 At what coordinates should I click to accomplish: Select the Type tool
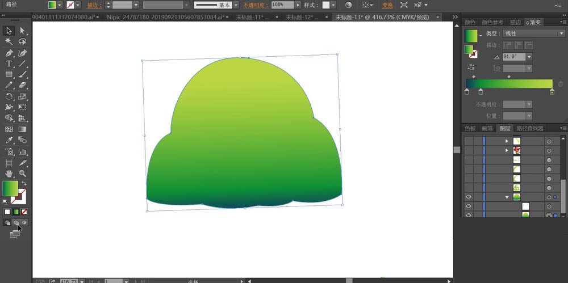[x=9, y=64]
